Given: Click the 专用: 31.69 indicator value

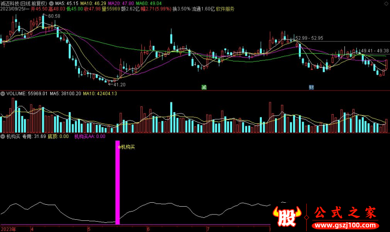Looking at the screenshot, I should pyautogui.click(x=34, y=136).
